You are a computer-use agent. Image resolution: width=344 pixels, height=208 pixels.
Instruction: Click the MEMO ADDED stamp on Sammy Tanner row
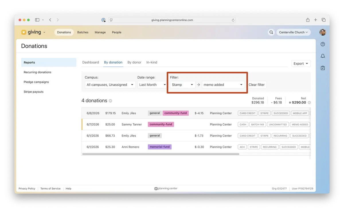click(300, 125)
